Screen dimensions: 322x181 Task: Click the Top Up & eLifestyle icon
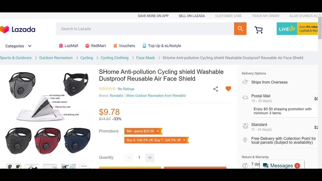(144, 46)
